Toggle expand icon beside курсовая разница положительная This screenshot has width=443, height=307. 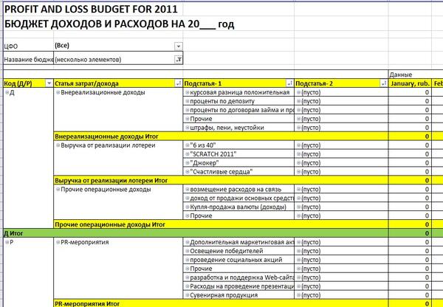186,93
